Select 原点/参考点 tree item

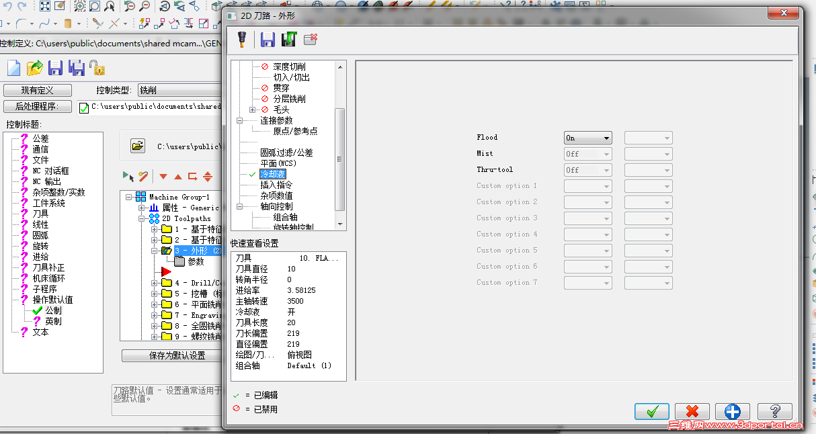(x=295, y=131)
